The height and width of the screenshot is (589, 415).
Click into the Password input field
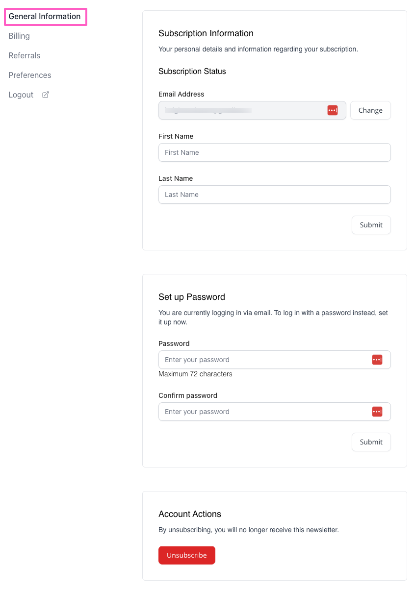(262, 360)
